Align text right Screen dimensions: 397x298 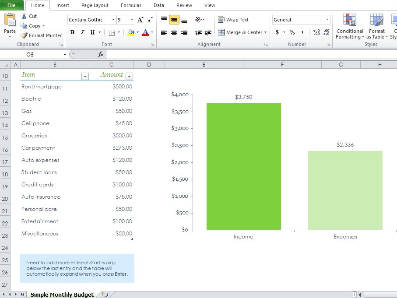point(184,32)
